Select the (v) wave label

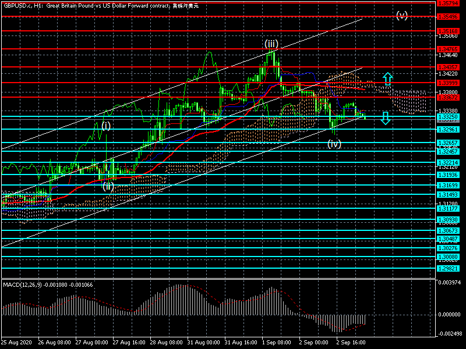[402, 16]
